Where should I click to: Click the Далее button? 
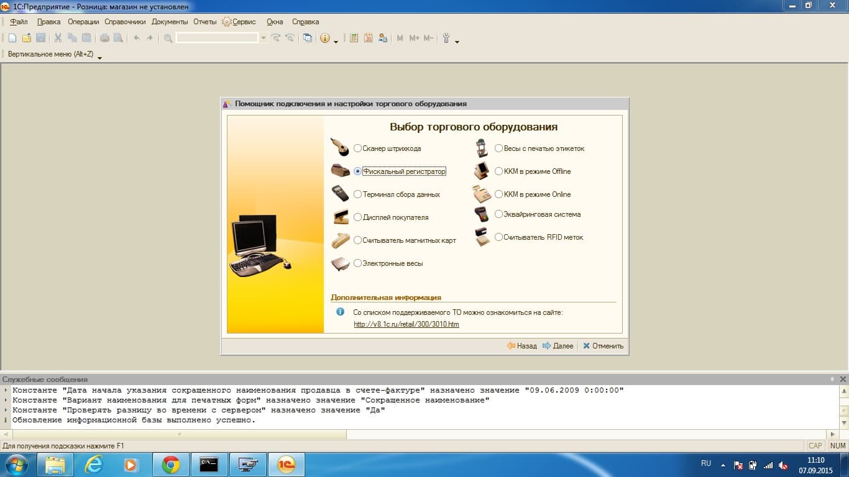pos(558,346)
